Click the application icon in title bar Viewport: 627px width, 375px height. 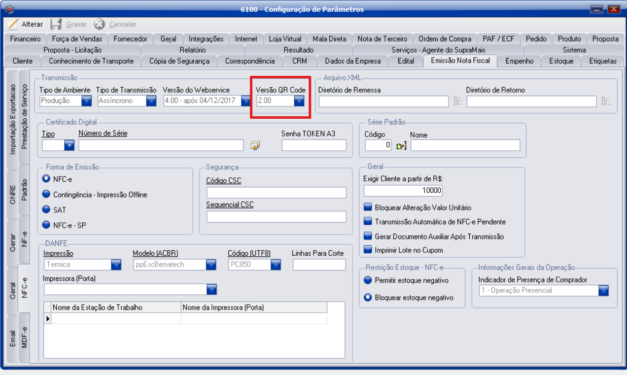pyautogui.click(x=9, y=9)
